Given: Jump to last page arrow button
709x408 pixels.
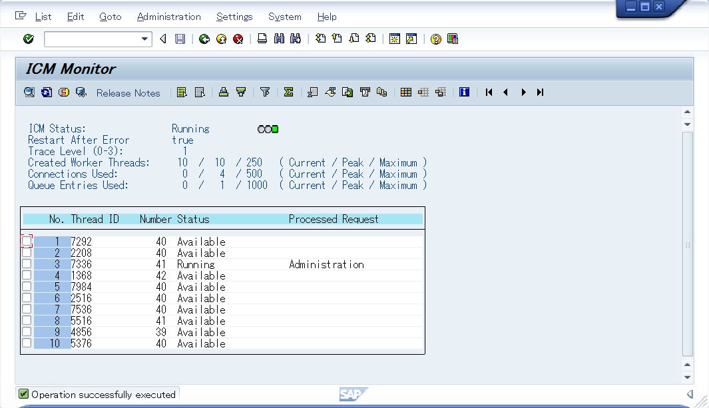Looking at the screenshot, I should tap(540, 93).
